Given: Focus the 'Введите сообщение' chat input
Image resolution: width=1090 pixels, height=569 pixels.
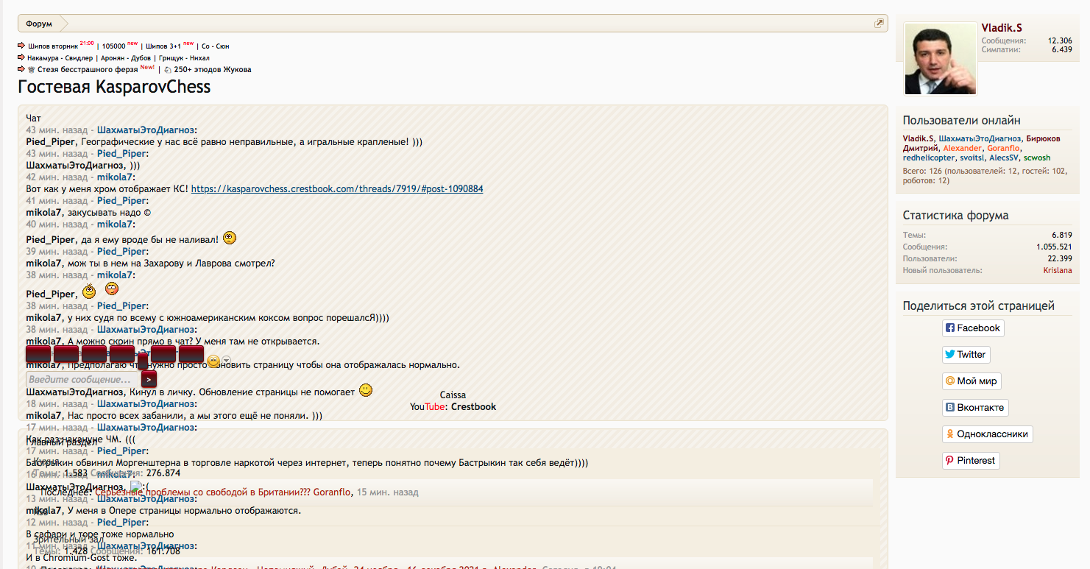Looking at the screenshot, I should [x=82, y=379].
